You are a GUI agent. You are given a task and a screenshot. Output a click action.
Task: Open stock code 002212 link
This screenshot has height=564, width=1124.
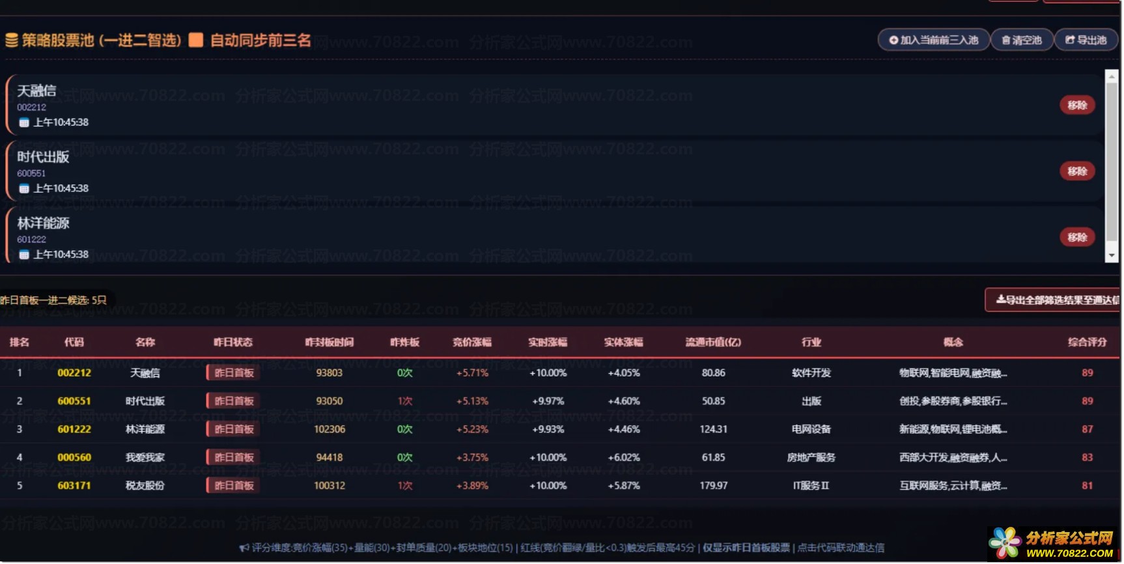tap(74, 373)
